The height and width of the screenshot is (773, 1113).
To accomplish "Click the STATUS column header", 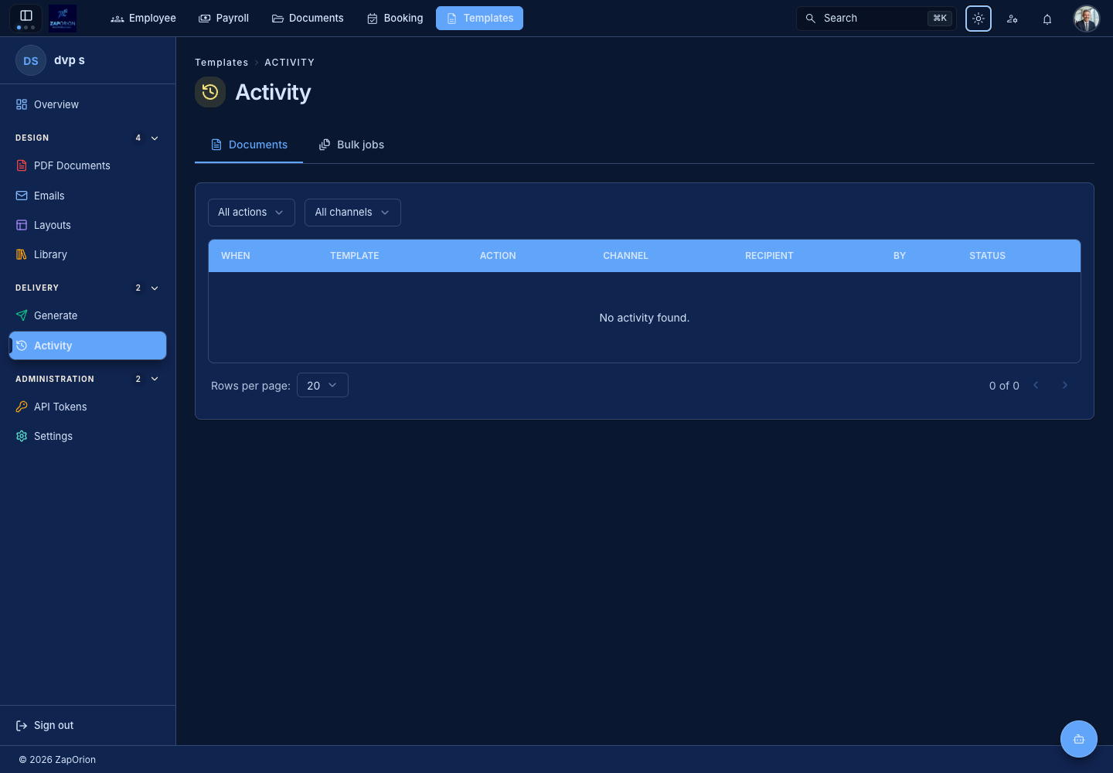I will tap(988, 256).
